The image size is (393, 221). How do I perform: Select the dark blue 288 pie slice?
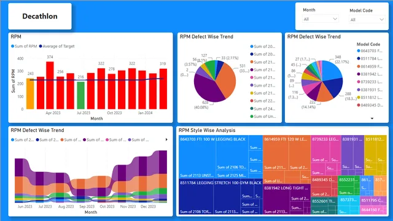(333, 88)
